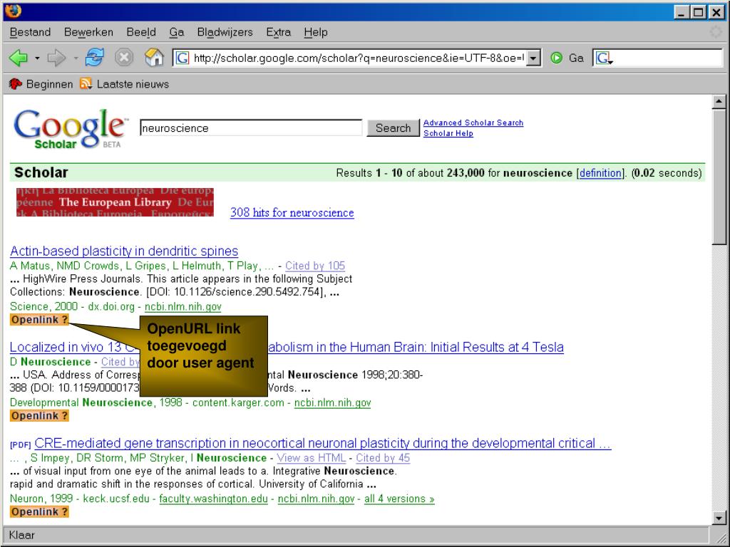730x547 pixels.
Task: Click the Scholar query field containing neuroscience
Action: tap(251, 128)
